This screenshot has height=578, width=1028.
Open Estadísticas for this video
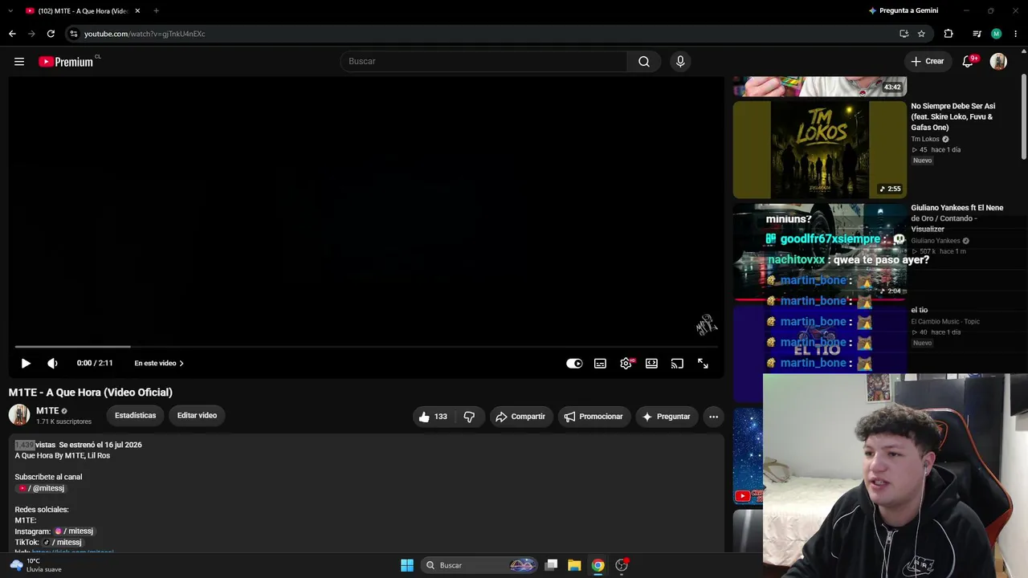(x=135, y=416)
